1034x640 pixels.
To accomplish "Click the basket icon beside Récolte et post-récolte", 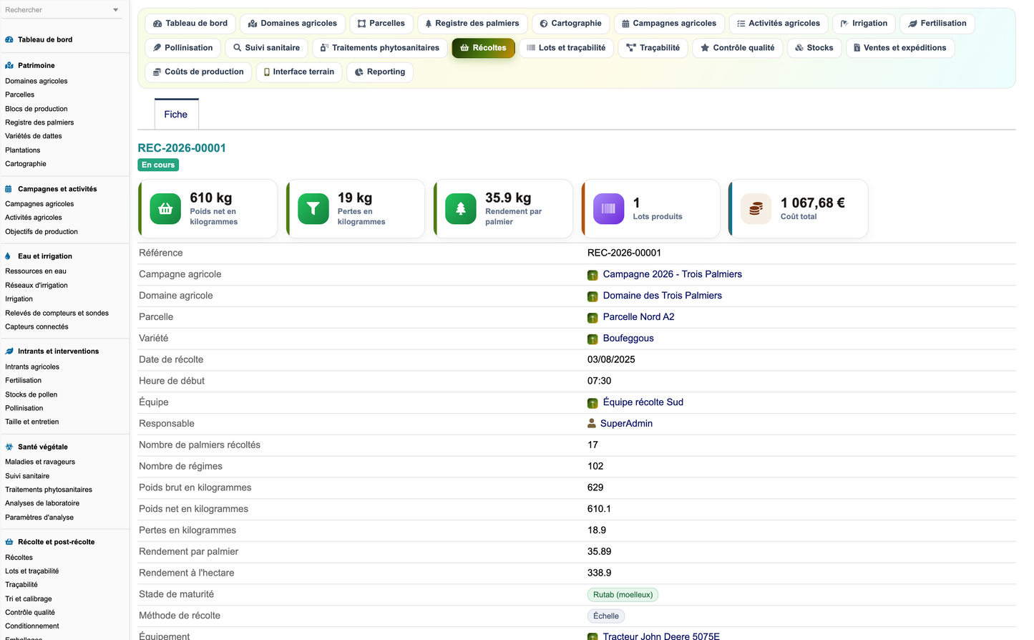I will point(9,542).
